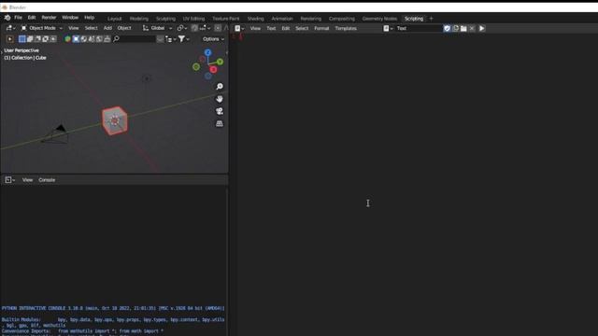Open the Add menu in viewport header
The height and width of the screenshot is (336, 598).
coord(107,28)
